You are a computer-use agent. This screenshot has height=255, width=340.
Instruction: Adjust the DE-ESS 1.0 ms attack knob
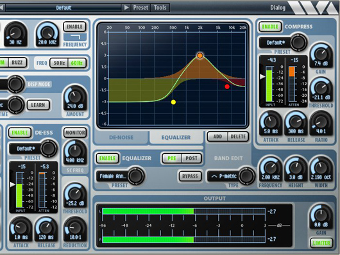21,228
